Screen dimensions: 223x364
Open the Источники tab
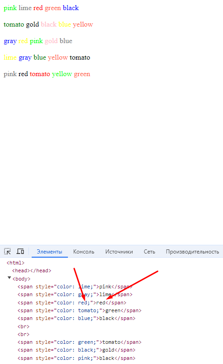119,252
